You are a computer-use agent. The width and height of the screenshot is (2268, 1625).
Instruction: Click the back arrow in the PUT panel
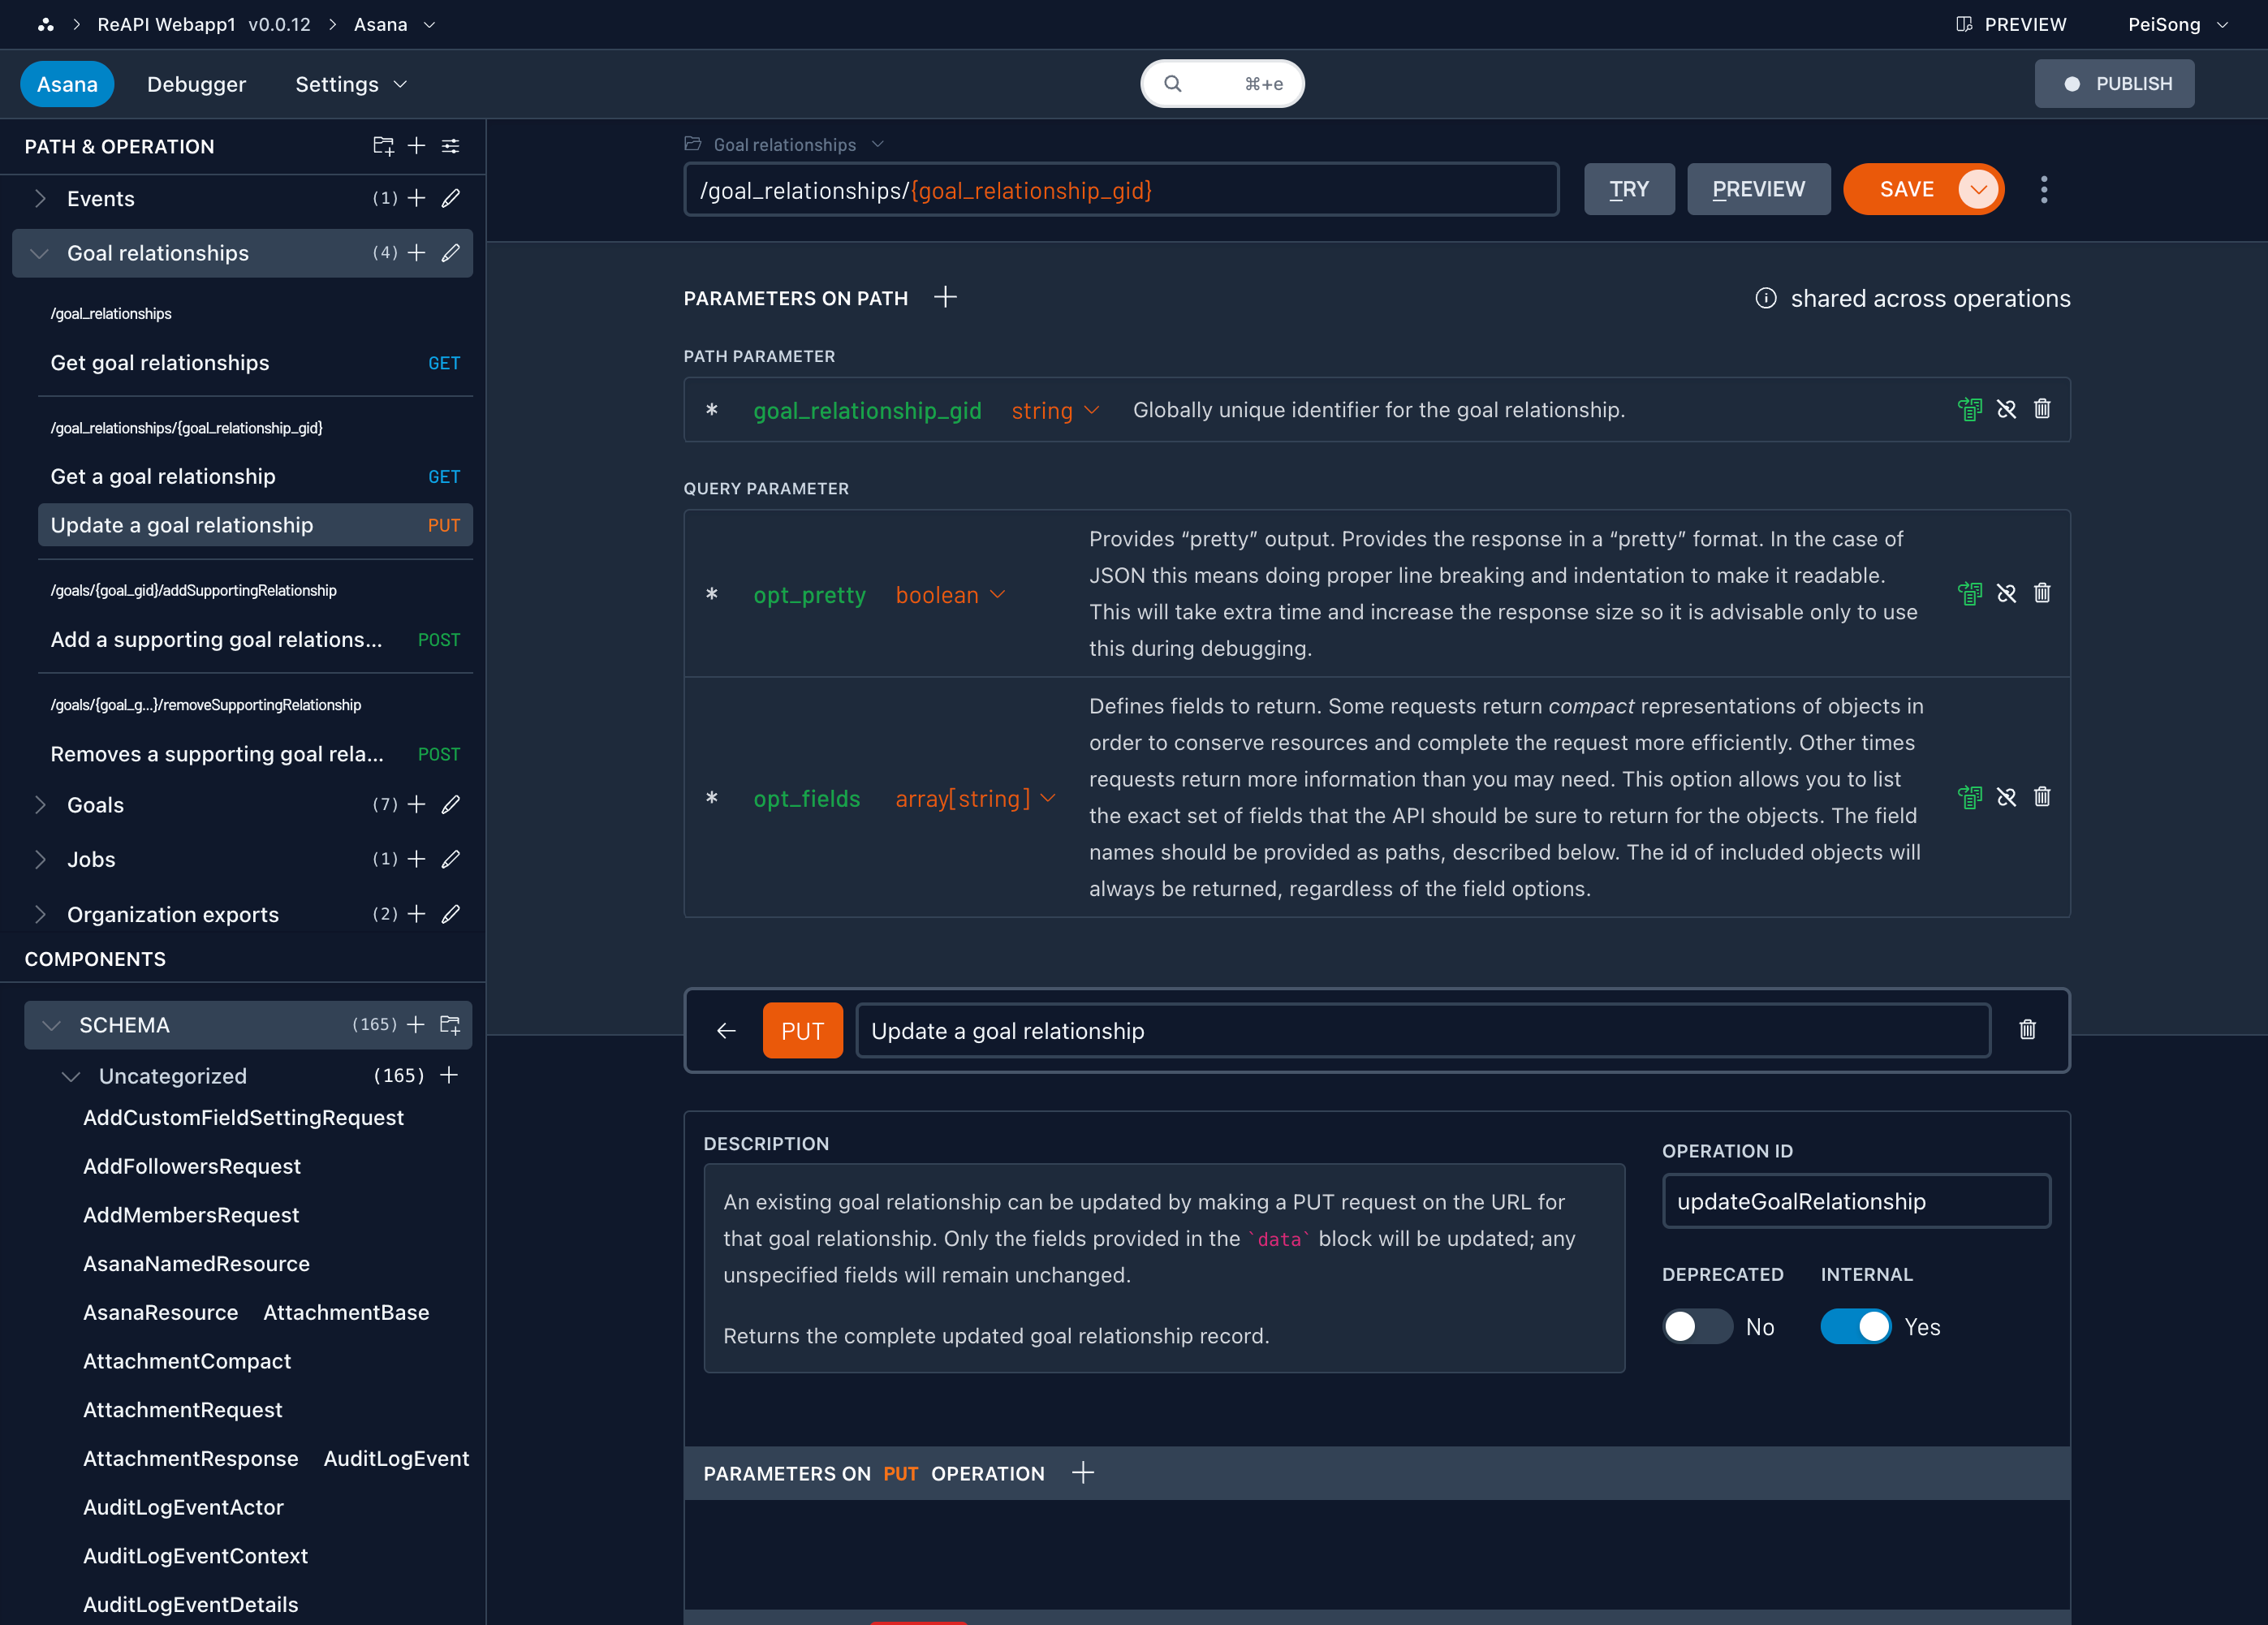(726, 1030)
